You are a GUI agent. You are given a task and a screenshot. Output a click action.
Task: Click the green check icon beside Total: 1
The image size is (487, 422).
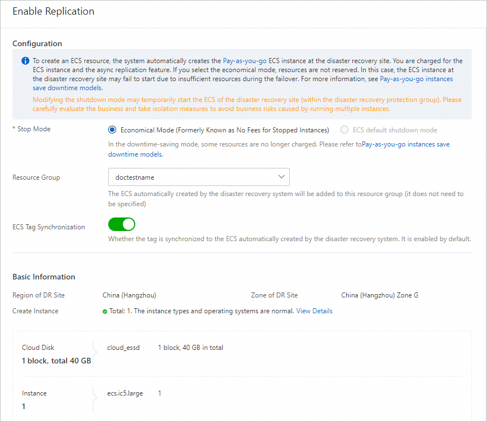click(105, 311)
